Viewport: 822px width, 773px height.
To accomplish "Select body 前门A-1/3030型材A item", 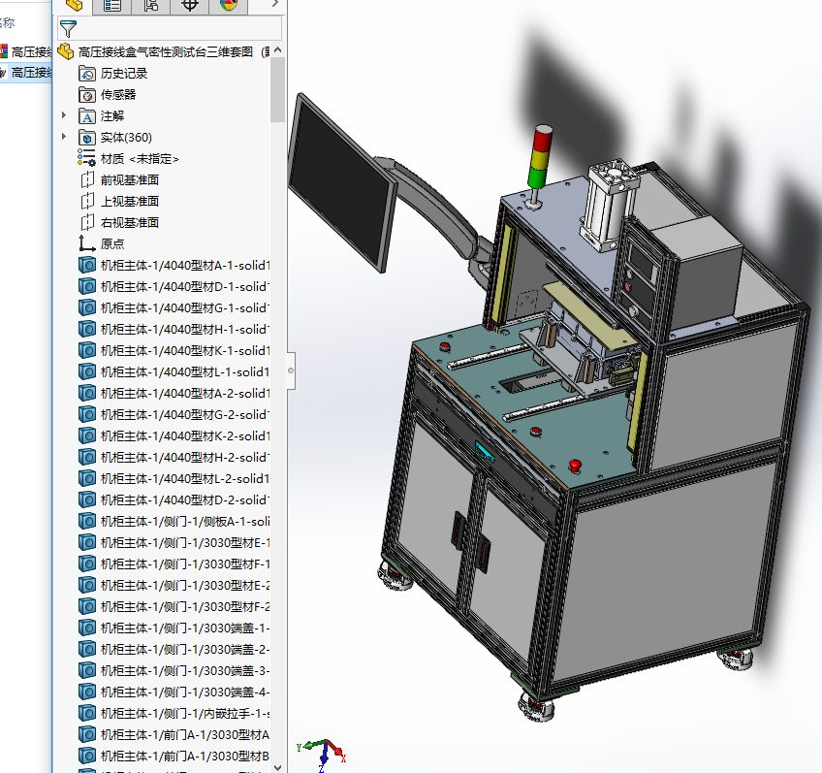I will (x=174, y=735).
